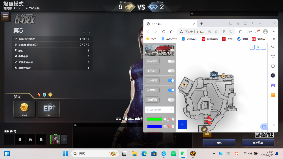Click the map thumbnail with red building
Viewport: 283px width, 159px height.
(x=159, y=51)
